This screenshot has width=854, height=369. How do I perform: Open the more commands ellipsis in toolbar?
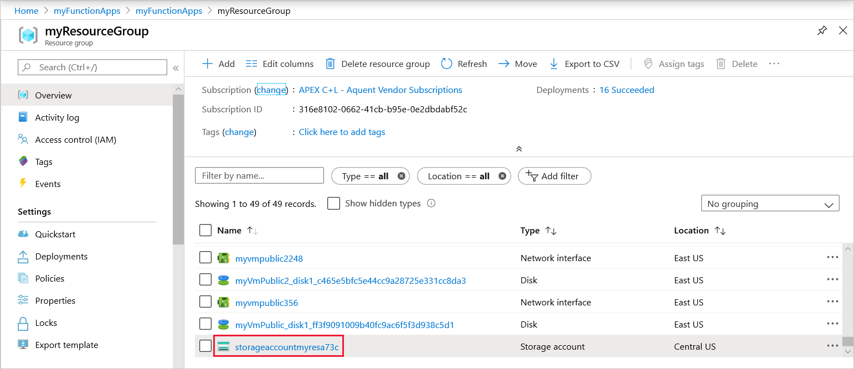click(x=774, y=64)
